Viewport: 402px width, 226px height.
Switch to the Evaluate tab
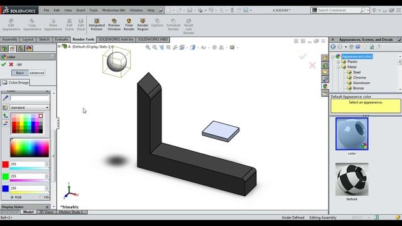coord(62,40)
